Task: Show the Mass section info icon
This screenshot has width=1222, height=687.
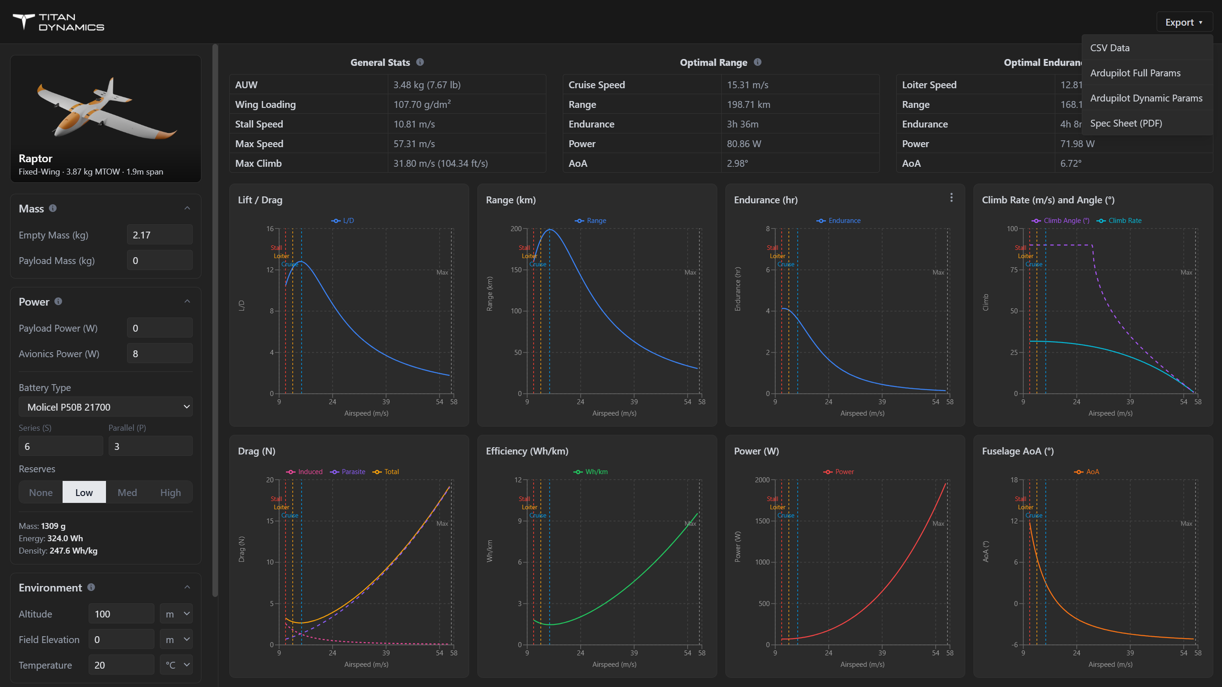Action: 53,208
